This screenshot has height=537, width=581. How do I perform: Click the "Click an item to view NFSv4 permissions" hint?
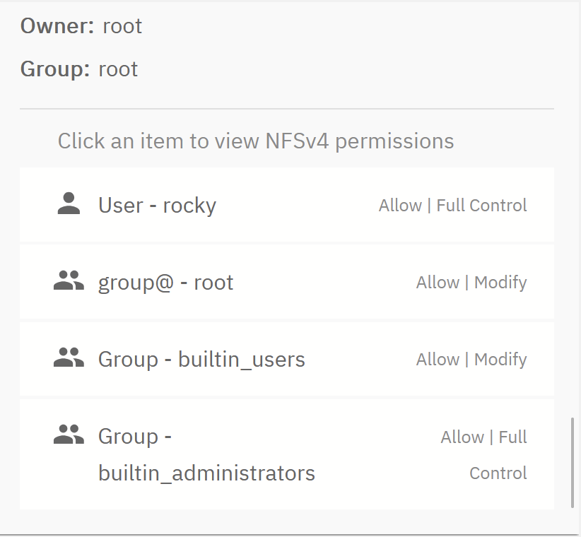pyautogui.click(x=256, y=141)
